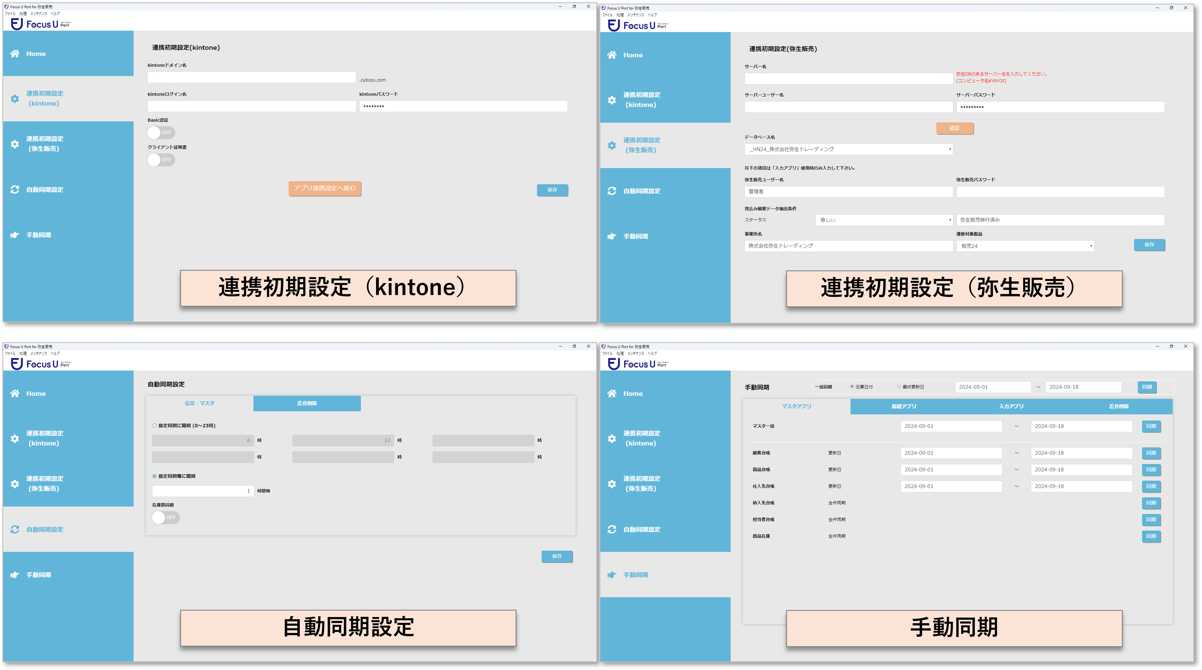Viewport: 1202px width, 670px height.
Task: Switch to 履歴アプリ tab
Action: click(904, 406)
